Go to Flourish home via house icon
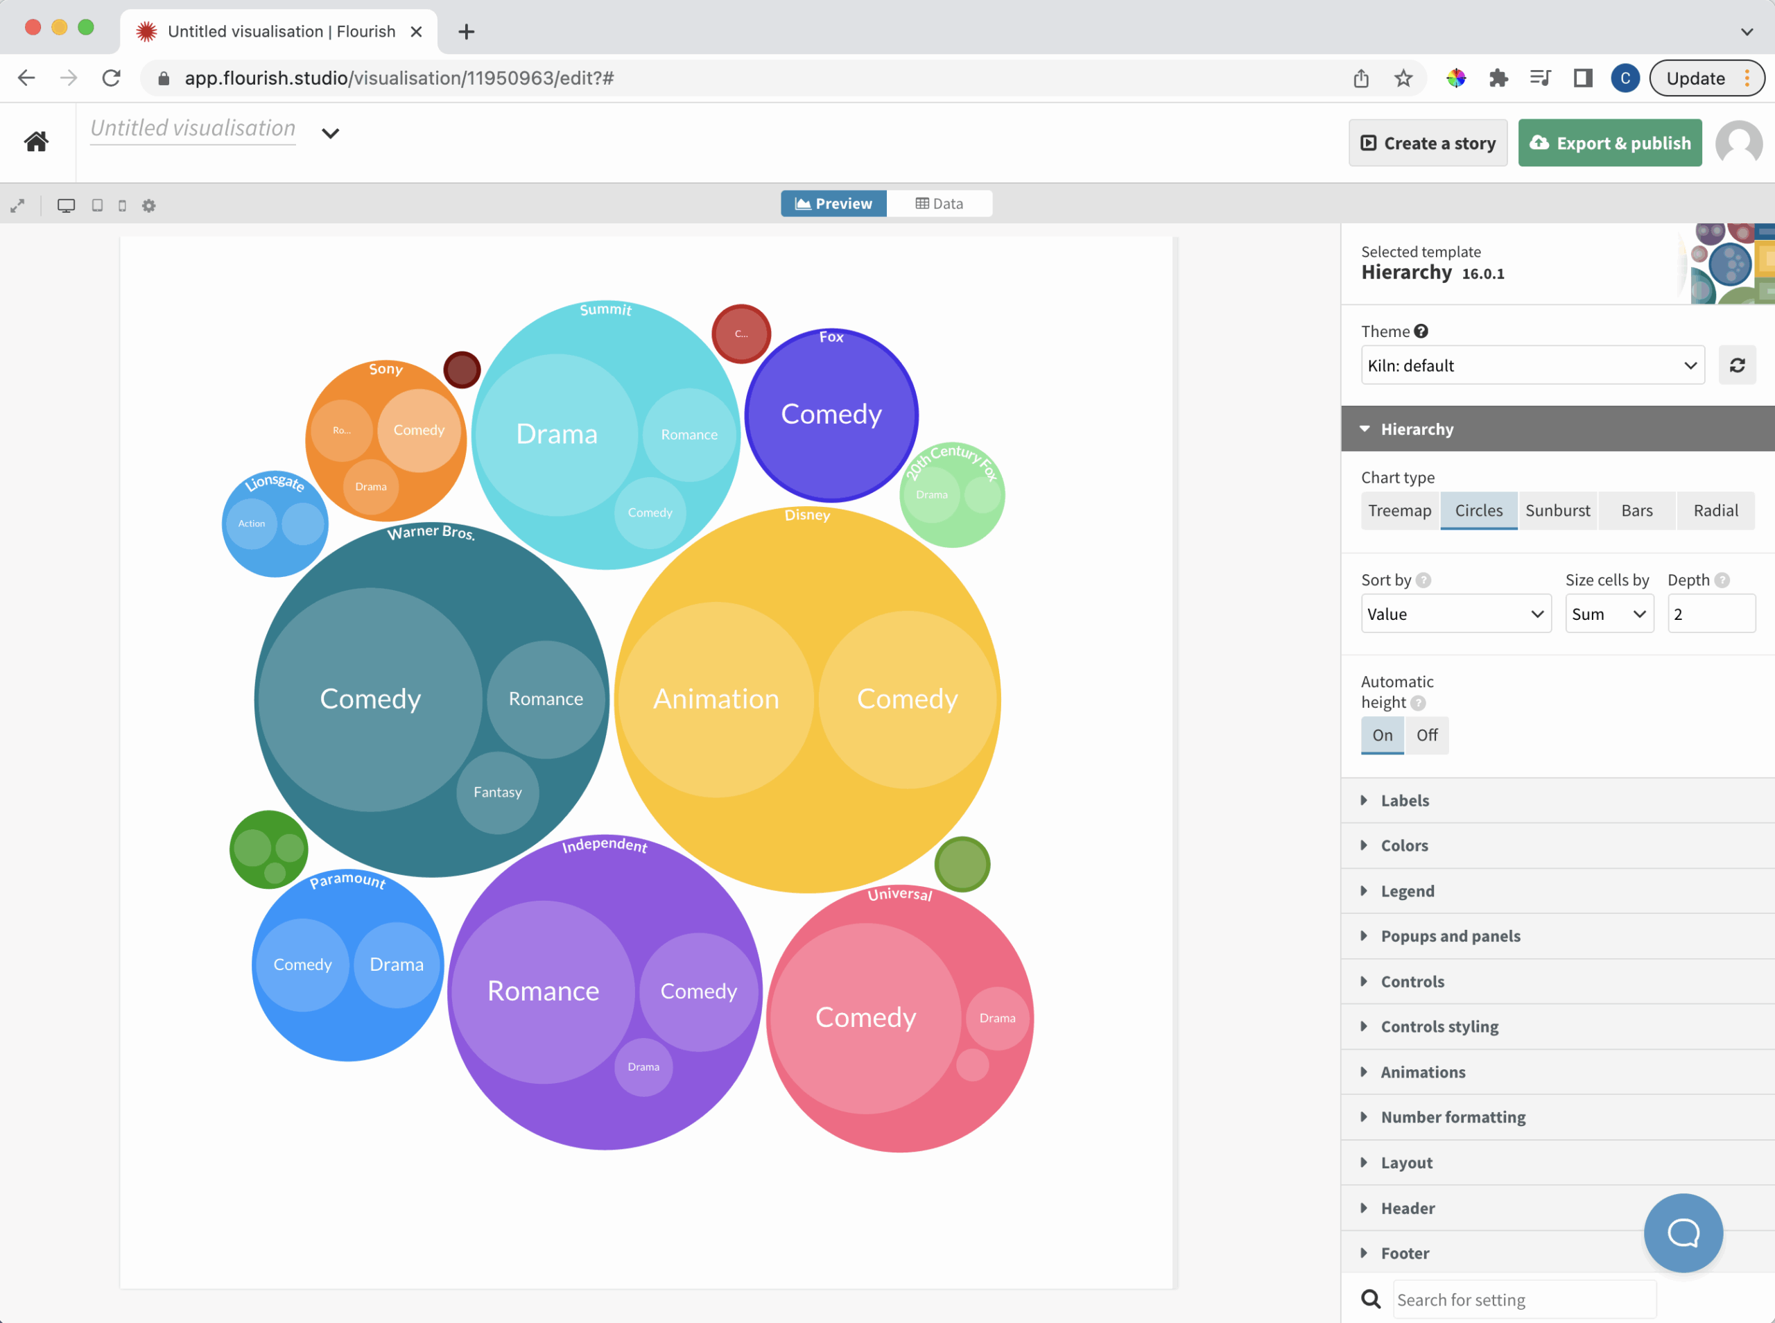Image resolution: width=1775 pixels, height=1323 pixels. tap(36, 141)
